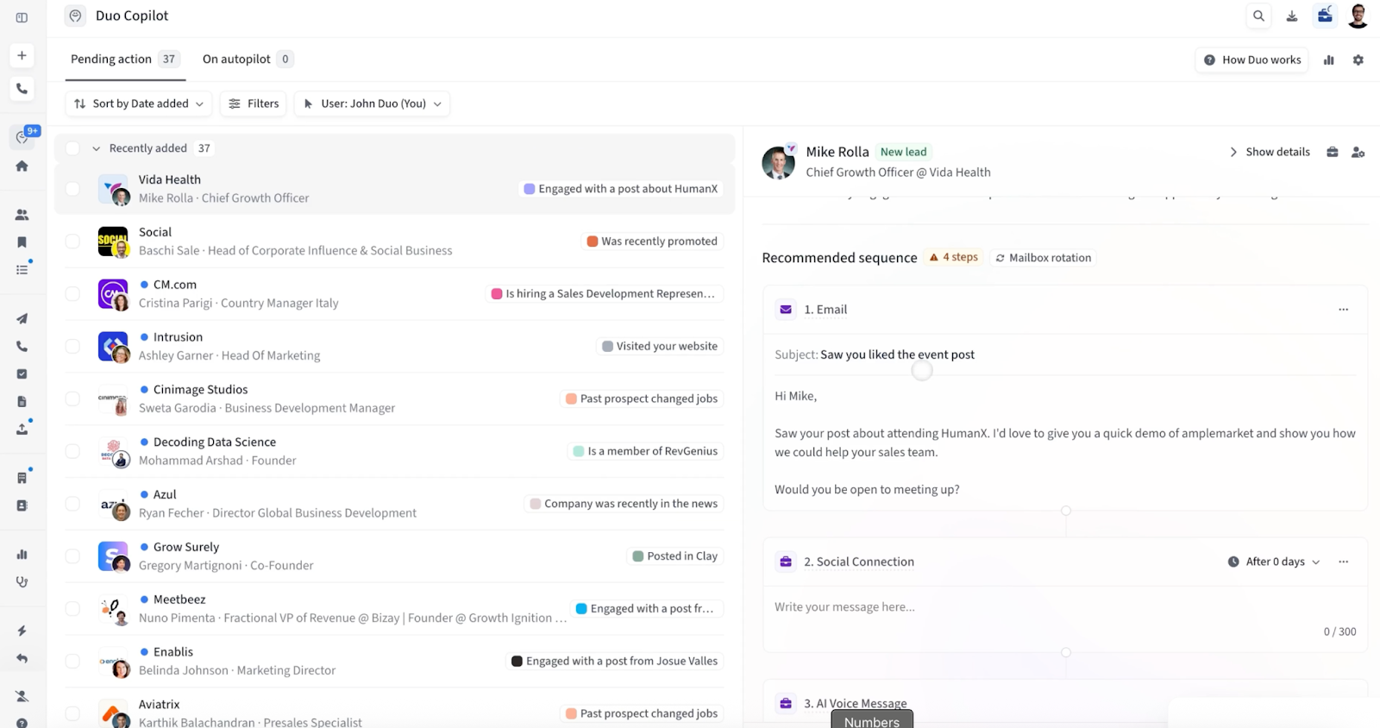This screenshot has width=1380, height=728.
Task: Open the paper plane sequences icon
Action: 22,319
